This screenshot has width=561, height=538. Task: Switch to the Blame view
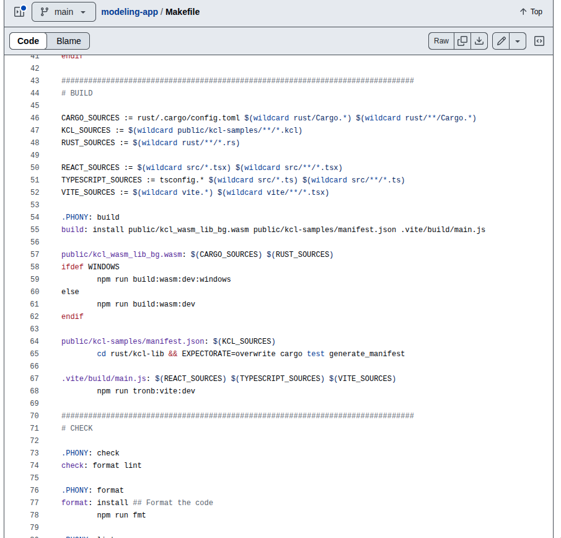point(68,40)
